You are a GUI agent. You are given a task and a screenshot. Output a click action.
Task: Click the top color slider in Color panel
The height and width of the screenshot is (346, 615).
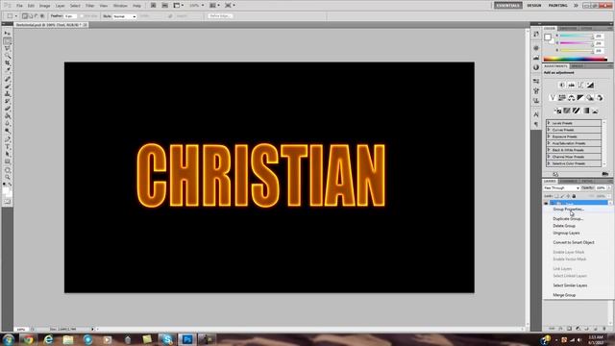click(577, 37)
